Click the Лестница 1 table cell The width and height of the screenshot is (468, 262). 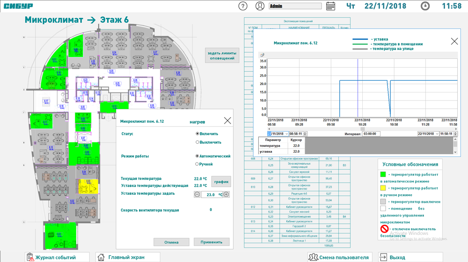coord(299,241)
